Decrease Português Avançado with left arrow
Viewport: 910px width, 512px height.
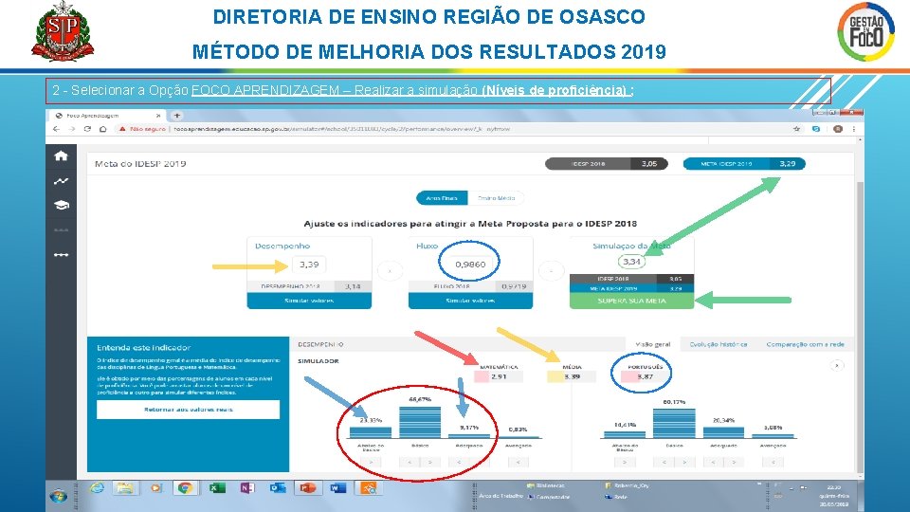tap(773, 462)
